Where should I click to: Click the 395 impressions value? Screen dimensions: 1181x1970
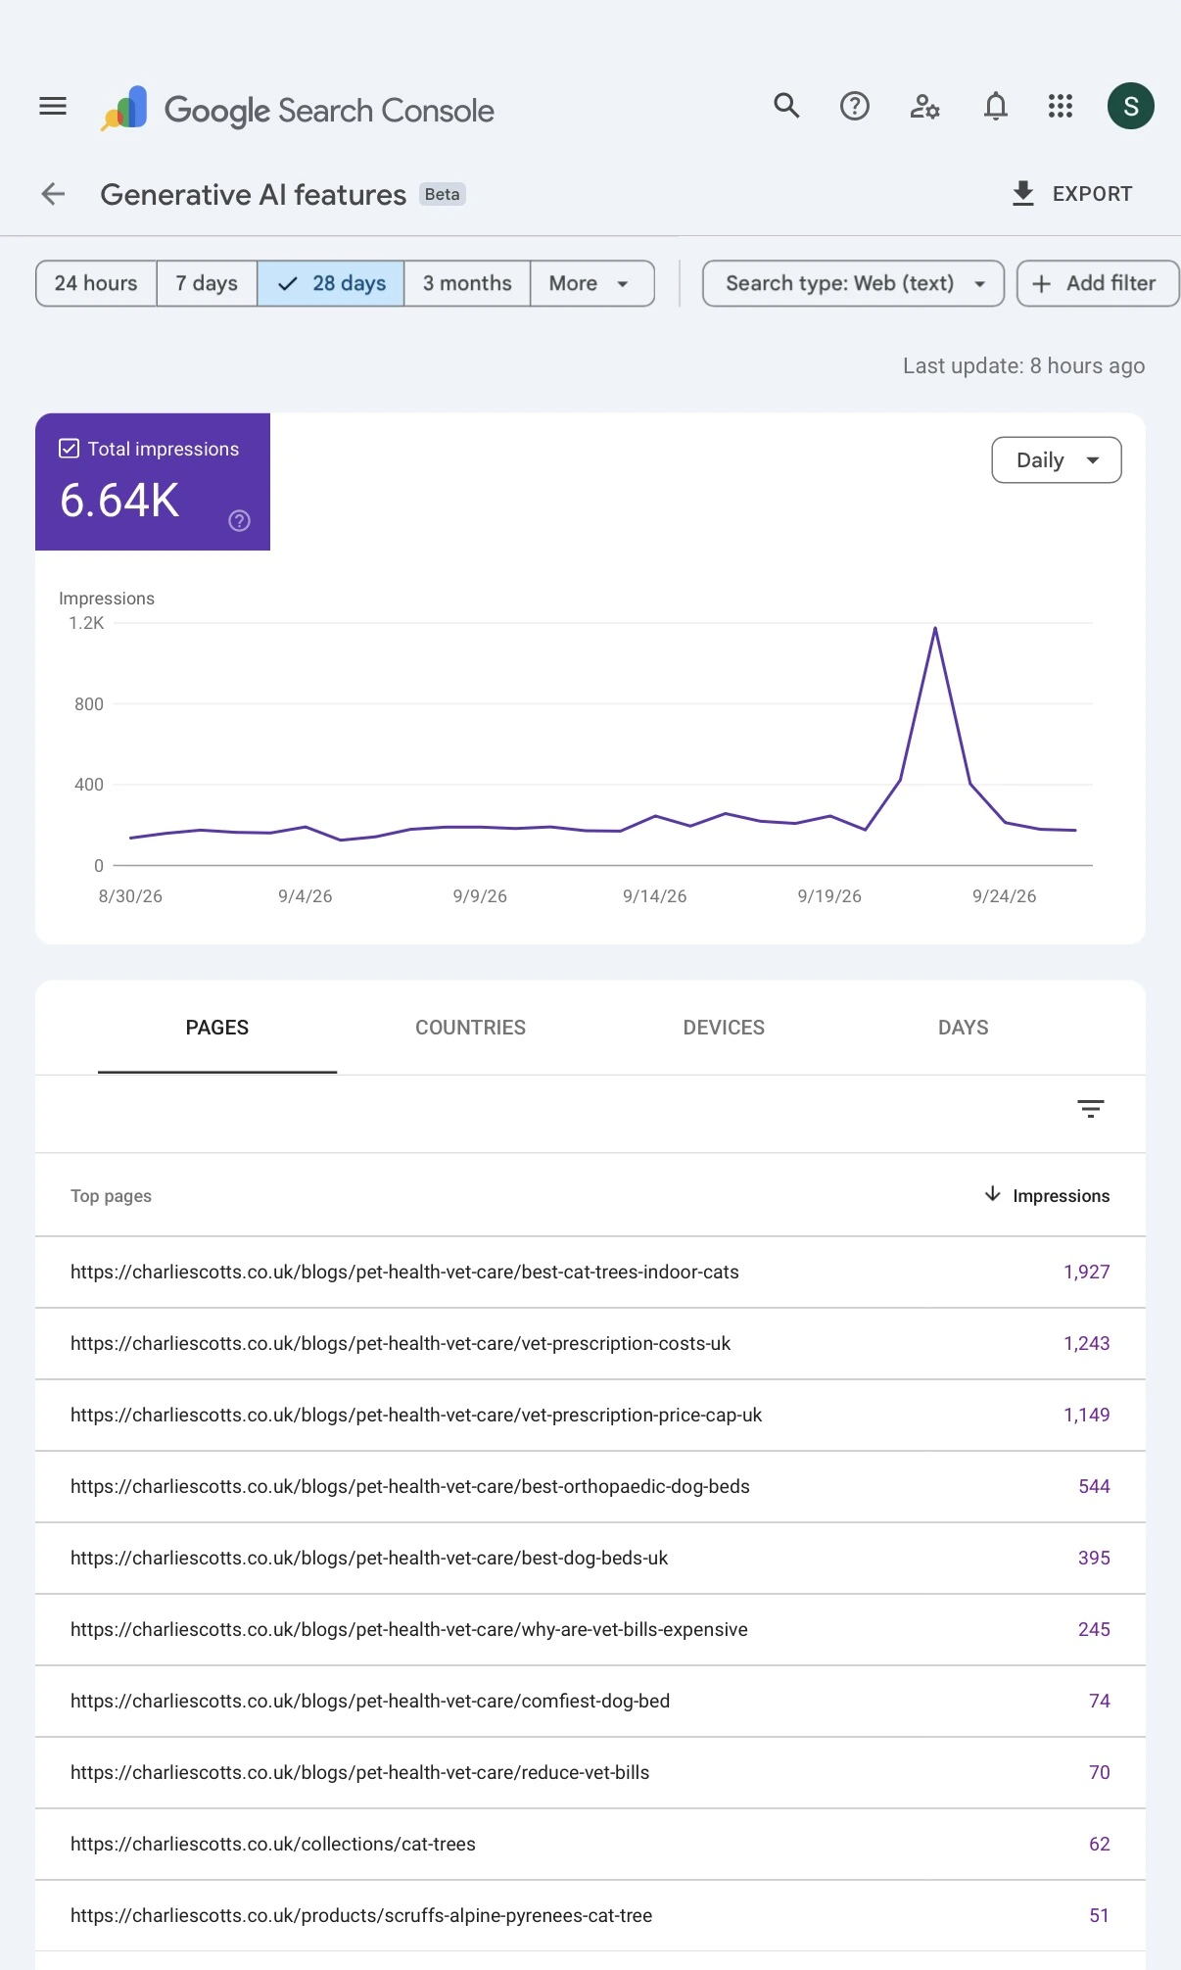click(x=1094, y=1558)
